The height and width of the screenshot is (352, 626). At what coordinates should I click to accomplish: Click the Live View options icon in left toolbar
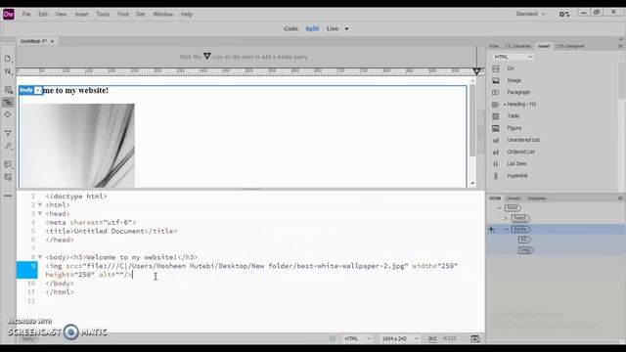point(8,90)
